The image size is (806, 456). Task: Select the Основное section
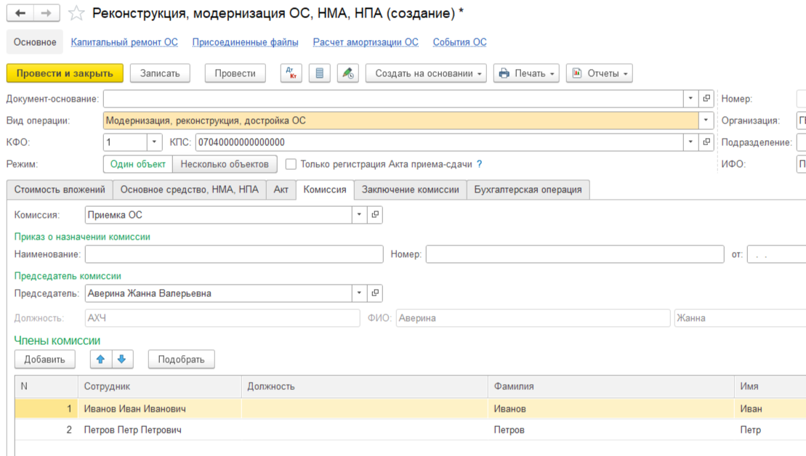[35, 42]
